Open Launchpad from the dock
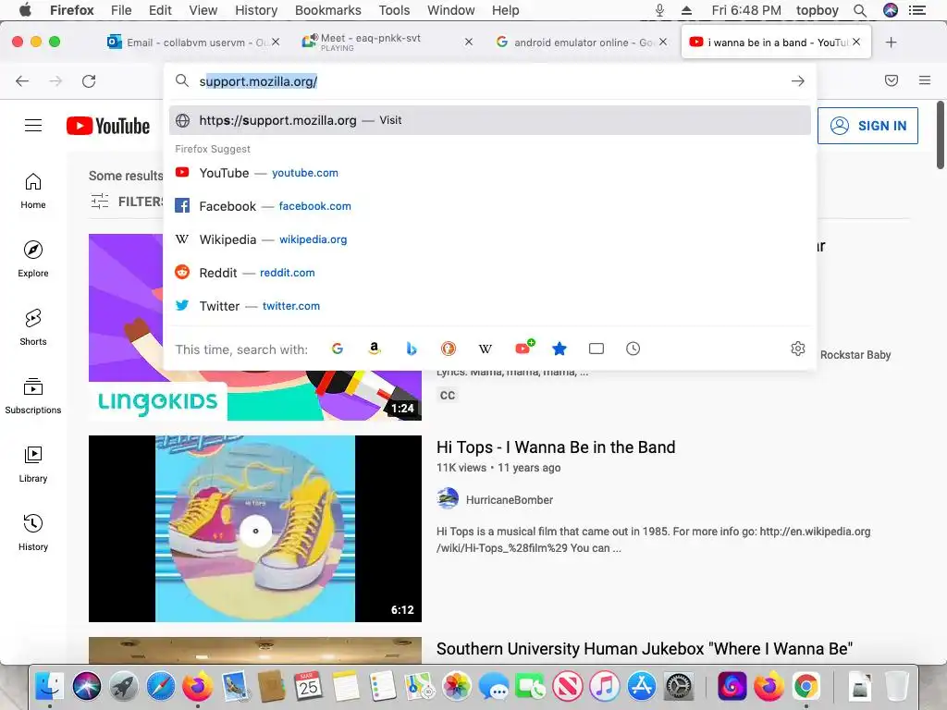The height and width of the screenshot is (710, 947). coord(124,687)
